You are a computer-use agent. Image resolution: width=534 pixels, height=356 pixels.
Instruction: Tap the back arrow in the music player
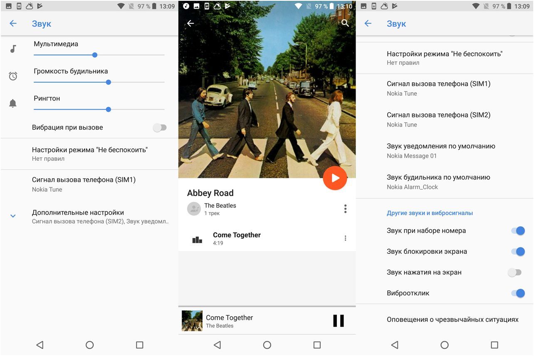point(190,23)
